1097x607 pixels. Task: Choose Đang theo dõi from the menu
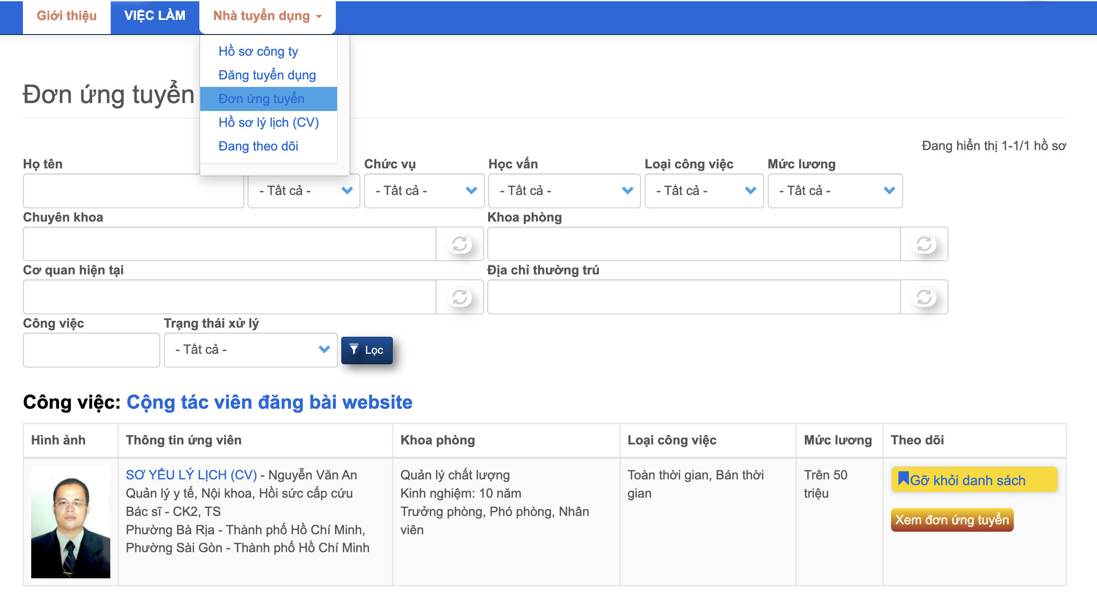click(258, 146)
